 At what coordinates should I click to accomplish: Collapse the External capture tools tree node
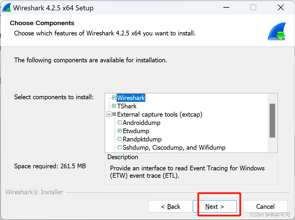(x=109, y=114)
